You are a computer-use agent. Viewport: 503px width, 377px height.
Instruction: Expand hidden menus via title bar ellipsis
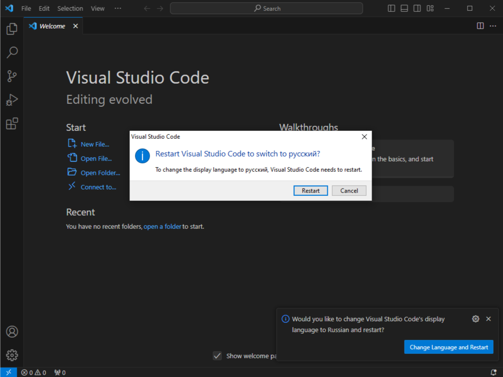coord(118,8)
